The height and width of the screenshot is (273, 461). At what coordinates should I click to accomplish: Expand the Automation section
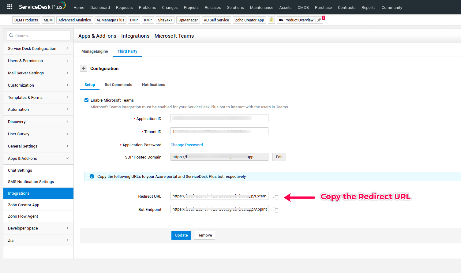[38, 110]
